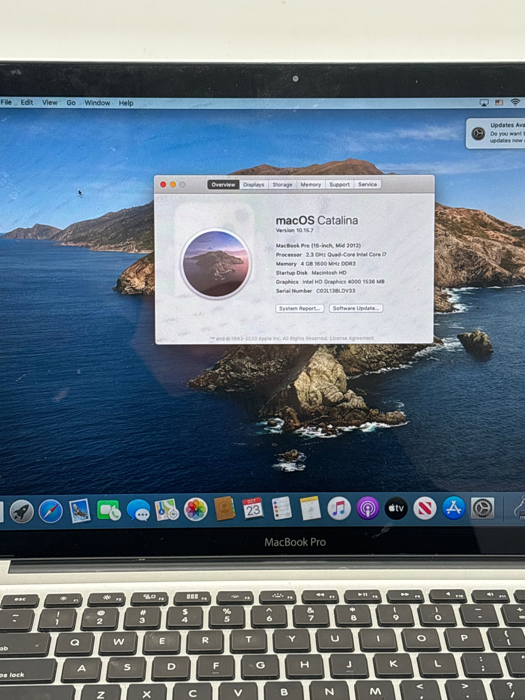Open the View menu
Screen dimensions: 525x700
point(50,103)
